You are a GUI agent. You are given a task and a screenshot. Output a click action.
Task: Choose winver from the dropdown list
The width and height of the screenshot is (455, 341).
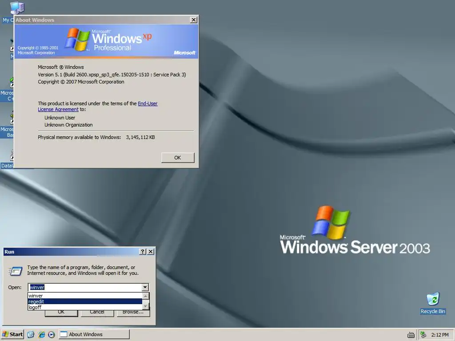[x=85, y=296]
